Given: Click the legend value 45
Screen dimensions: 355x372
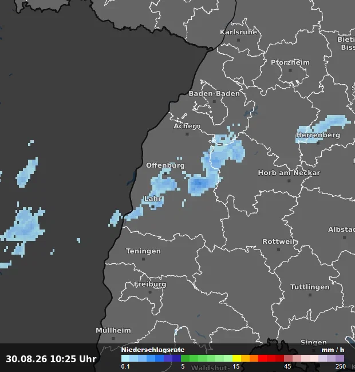Looking at the screenshot, I should 287,366.
